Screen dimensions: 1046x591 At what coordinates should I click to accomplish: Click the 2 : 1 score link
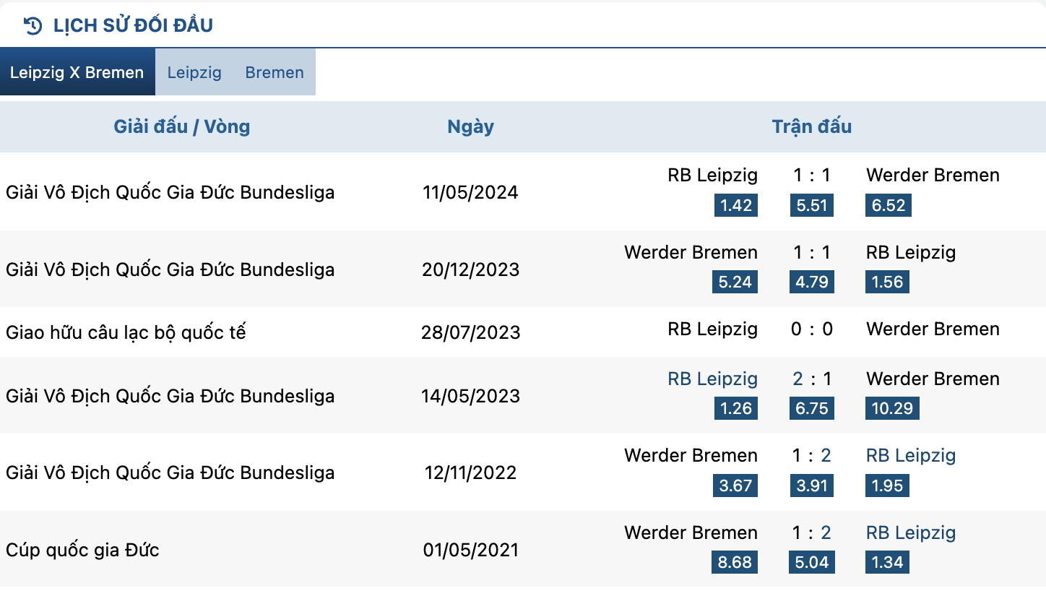(x=812, y=379)
